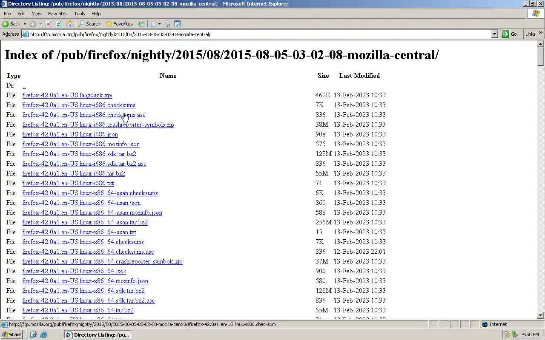Open the linux-x86_64-asan.json link
The height and width of the screenshot is (340, 545).
pyautogui.click(x=81, y=203)
